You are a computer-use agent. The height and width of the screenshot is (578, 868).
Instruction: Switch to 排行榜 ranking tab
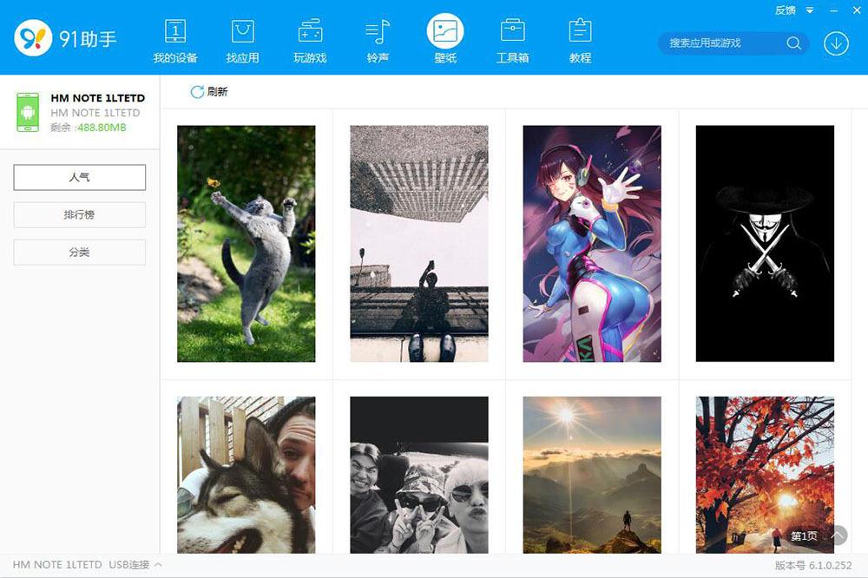pos(80,215)
